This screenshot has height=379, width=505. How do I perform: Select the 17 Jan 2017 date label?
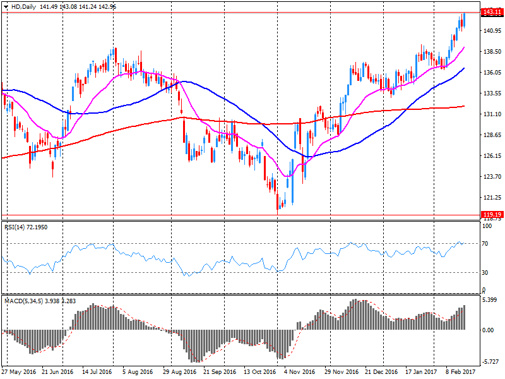(x=421, y=371)
